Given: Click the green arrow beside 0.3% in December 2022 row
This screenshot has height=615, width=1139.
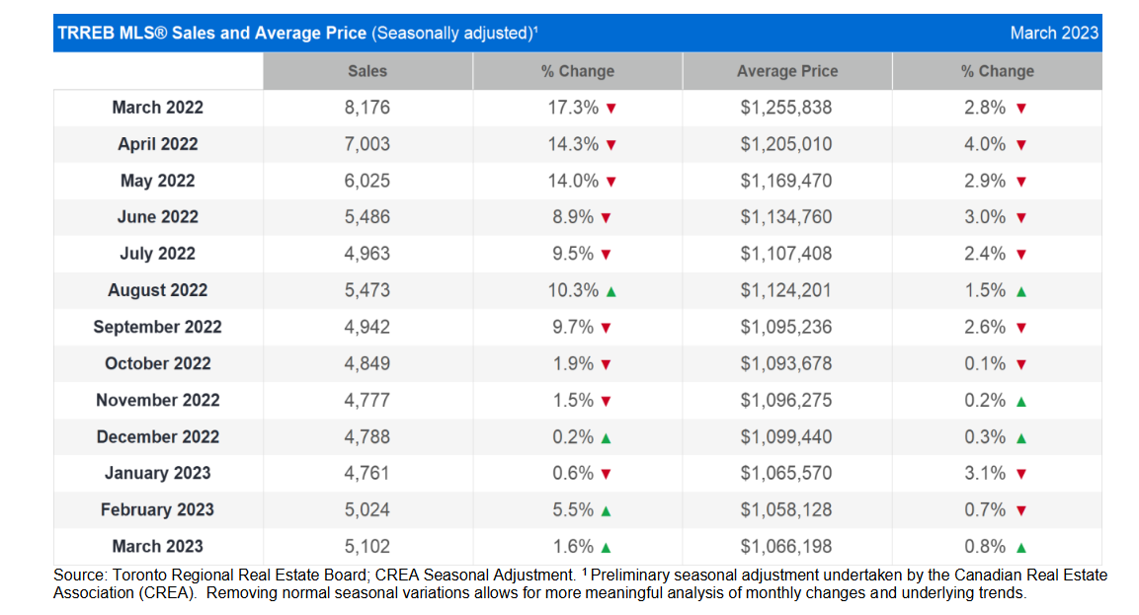Looking at the screenshot, I should tap(1020, 438).
